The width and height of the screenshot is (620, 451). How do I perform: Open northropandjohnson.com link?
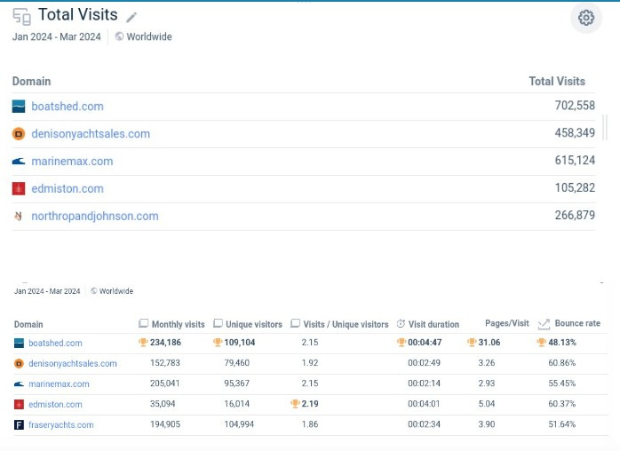point(95,217)
